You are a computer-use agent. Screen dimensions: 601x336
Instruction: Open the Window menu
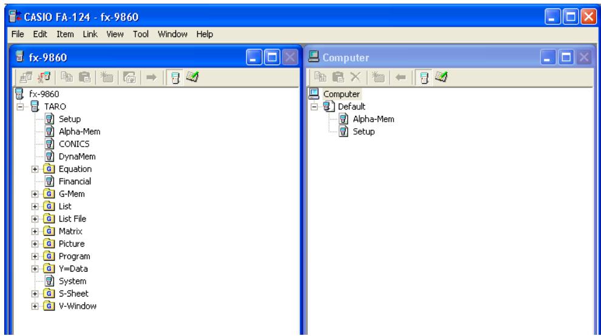point(172,34)
